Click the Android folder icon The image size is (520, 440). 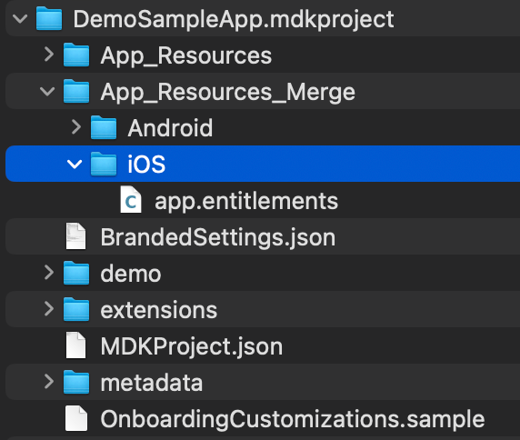coord(104,127)
